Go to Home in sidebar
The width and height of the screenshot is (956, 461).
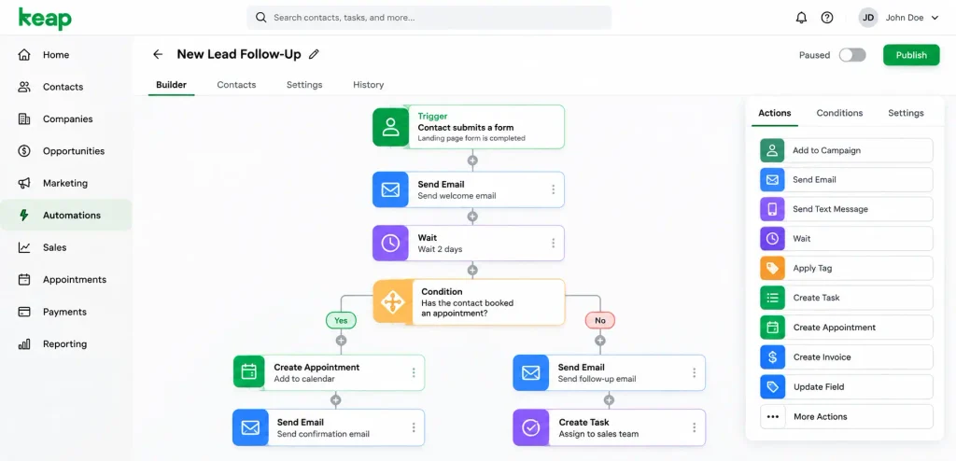coord(66,55)
